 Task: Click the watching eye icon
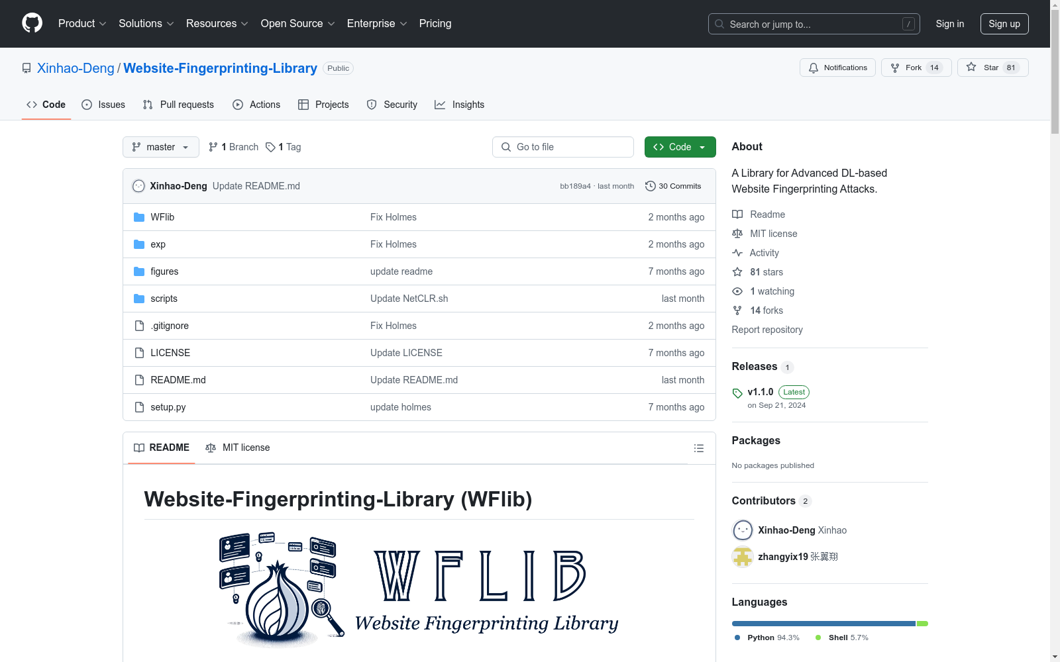pyautogui.click(x=737, y=291)
